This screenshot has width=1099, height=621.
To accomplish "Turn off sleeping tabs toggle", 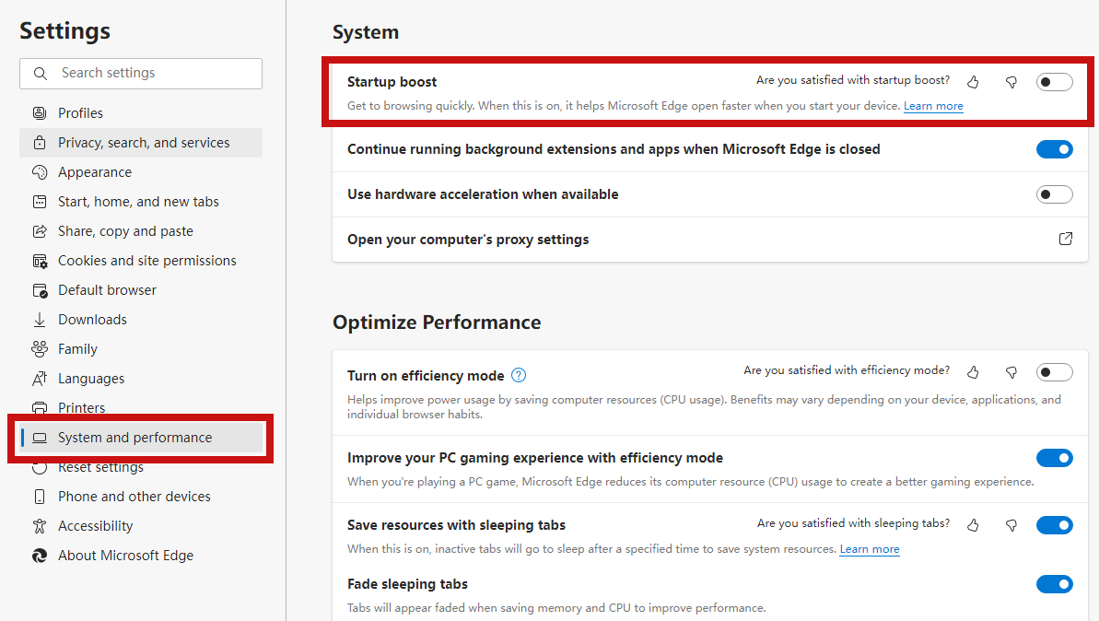I will 1054,525.
